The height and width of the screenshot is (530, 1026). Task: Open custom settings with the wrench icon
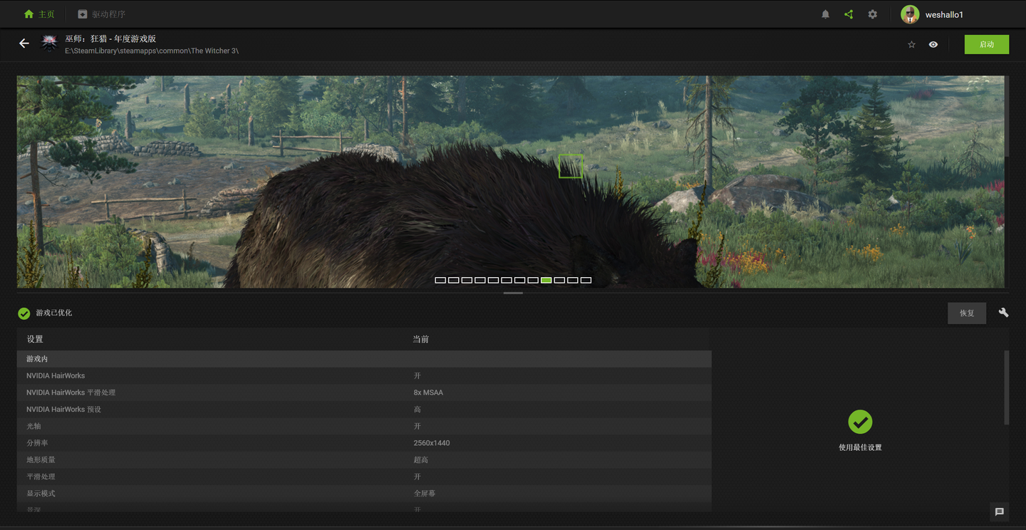point(1003,313)
